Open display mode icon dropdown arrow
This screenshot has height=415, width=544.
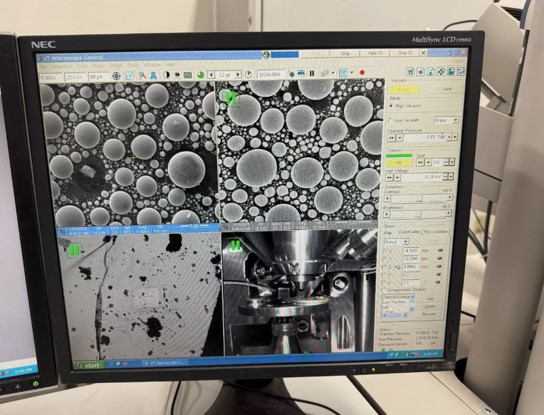pos(352,73)
